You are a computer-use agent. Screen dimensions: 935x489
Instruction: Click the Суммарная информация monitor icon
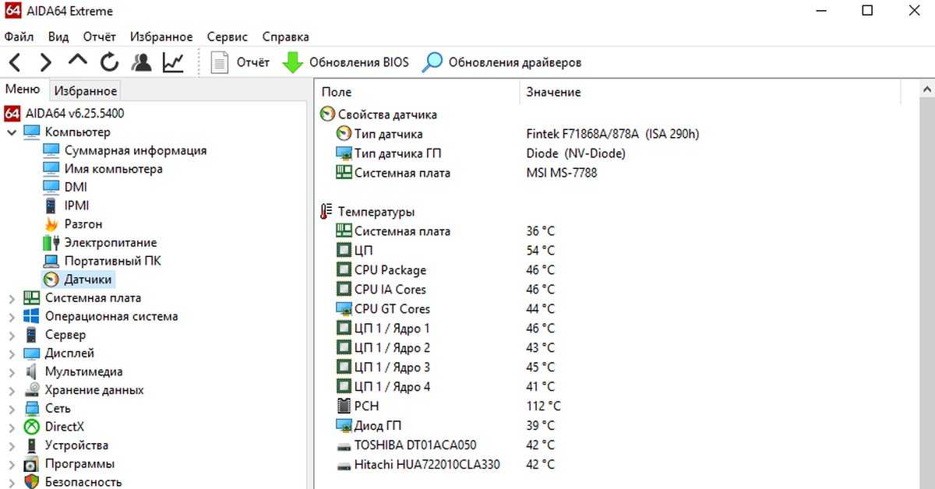[51, 150]
